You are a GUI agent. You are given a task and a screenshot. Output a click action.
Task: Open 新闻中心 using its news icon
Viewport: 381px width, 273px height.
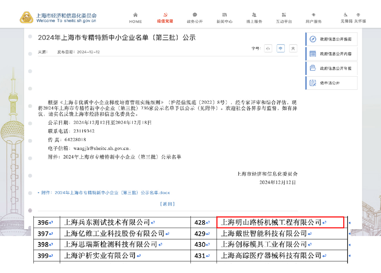224,15
